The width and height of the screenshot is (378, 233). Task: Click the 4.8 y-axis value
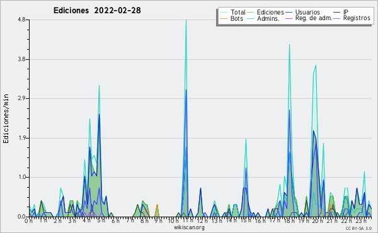[21, 20]
